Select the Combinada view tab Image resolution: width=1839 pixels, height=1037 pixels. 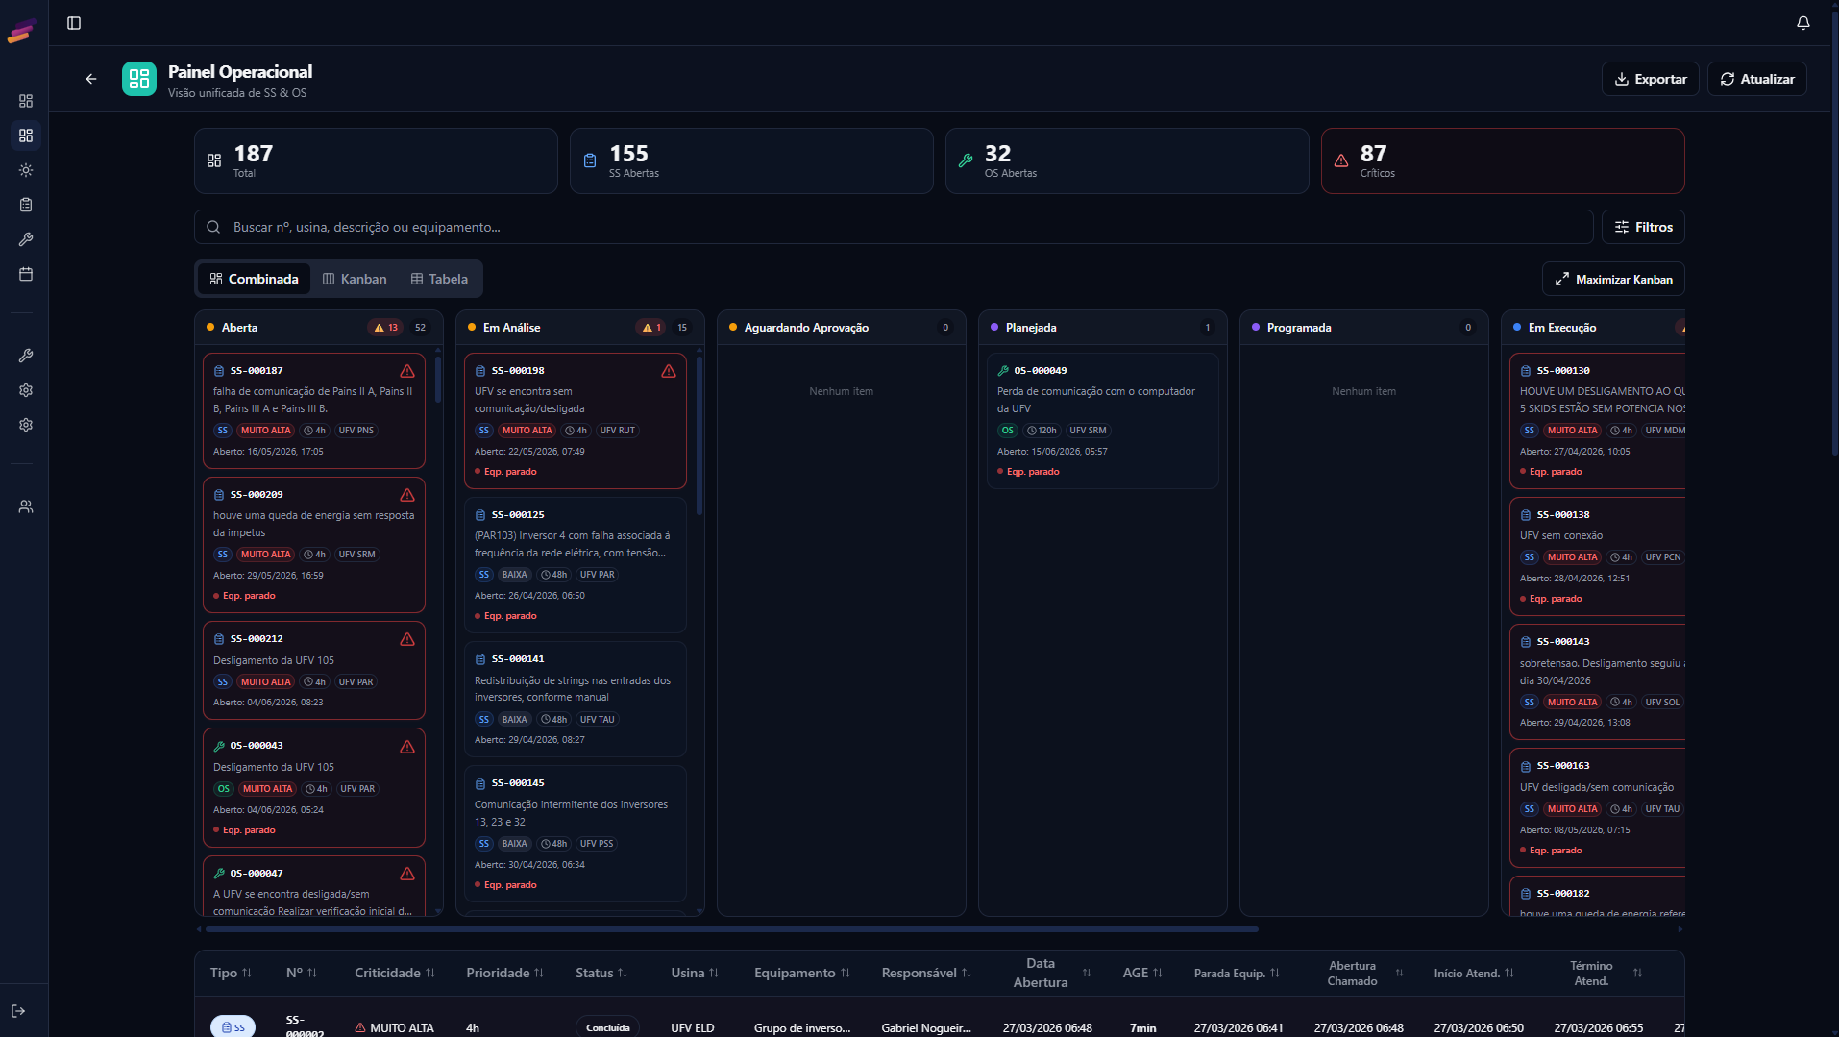(255, 279)
